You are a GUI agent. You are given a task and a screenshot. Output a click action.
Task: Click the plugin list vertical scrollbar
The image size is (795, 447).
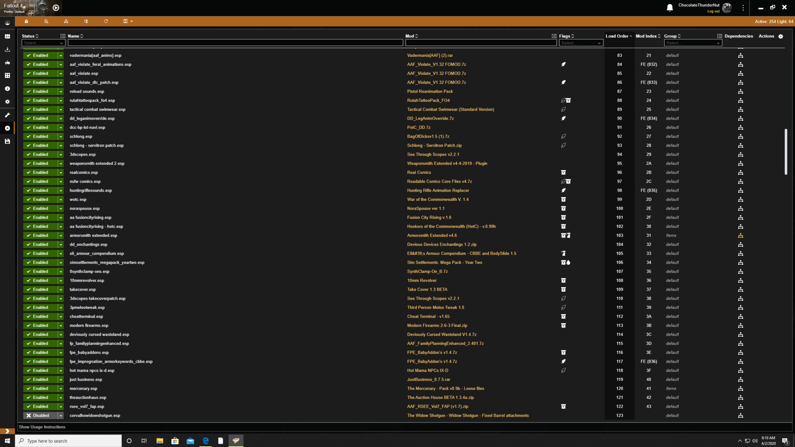point(785,152)
